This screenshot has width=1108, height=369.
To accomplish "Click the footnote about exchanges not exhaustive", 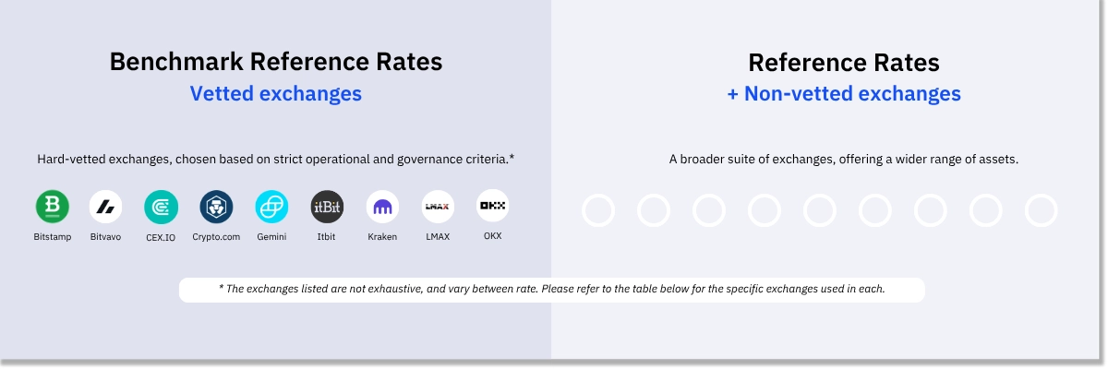I will click(x=551, y=289).
